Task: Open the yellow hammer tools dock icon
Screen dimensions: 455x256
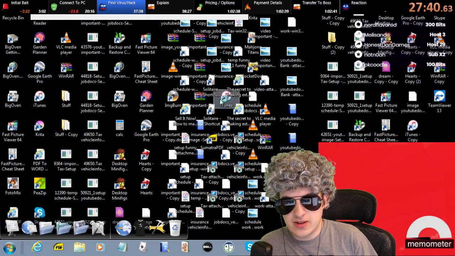Action: (x=157, y=228)
